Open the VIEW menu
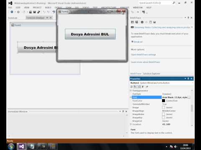201x150 pixels. [x=27, y=7]
